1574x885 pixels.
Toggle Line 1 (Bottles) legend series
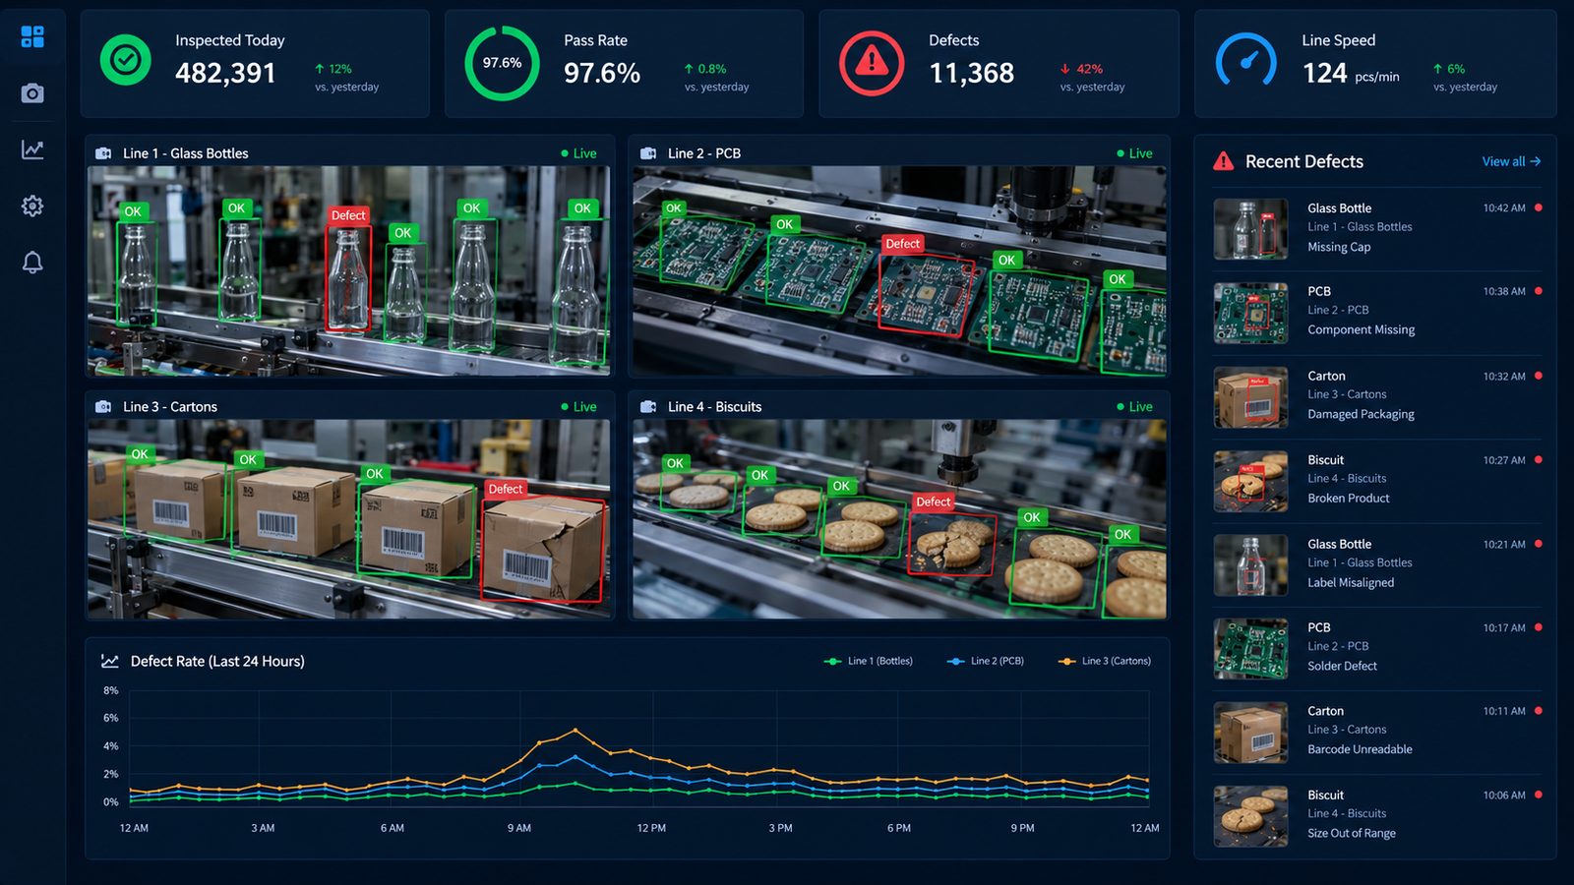869,661
